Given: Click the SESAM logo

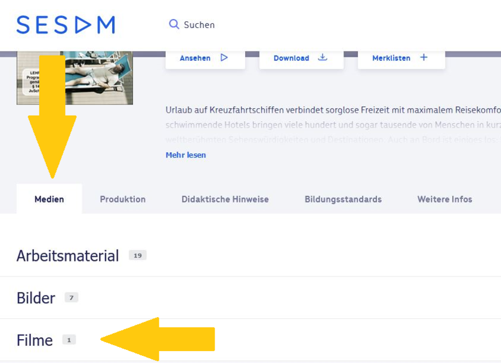Looking at the screenshot, I should 65,24.
